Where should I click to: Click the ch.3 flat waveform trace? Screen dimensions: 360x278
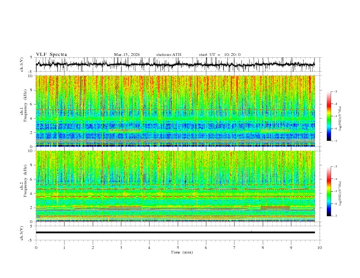175,233
